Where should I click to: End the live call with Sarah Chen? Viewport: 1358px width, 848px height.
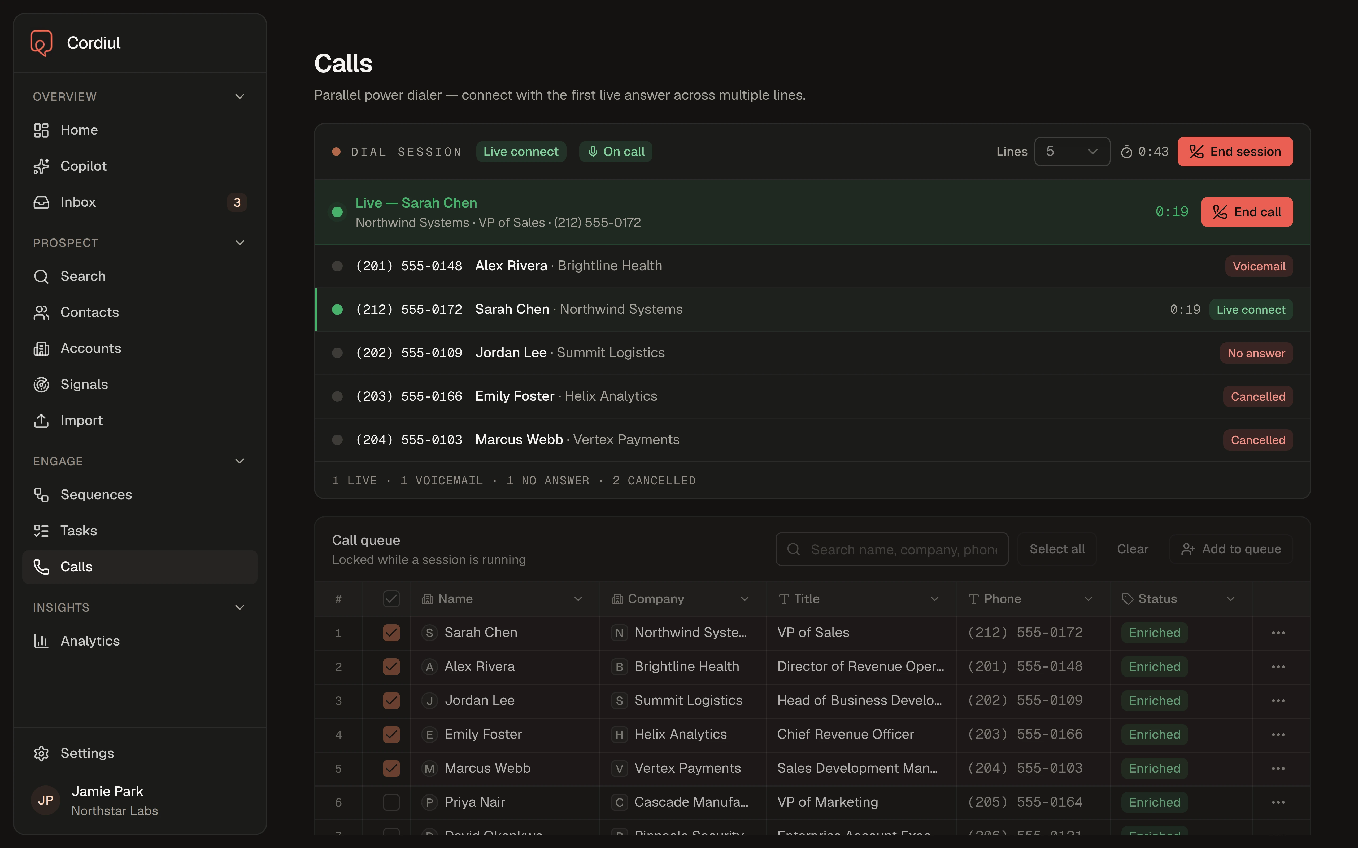click(1246, 212)
